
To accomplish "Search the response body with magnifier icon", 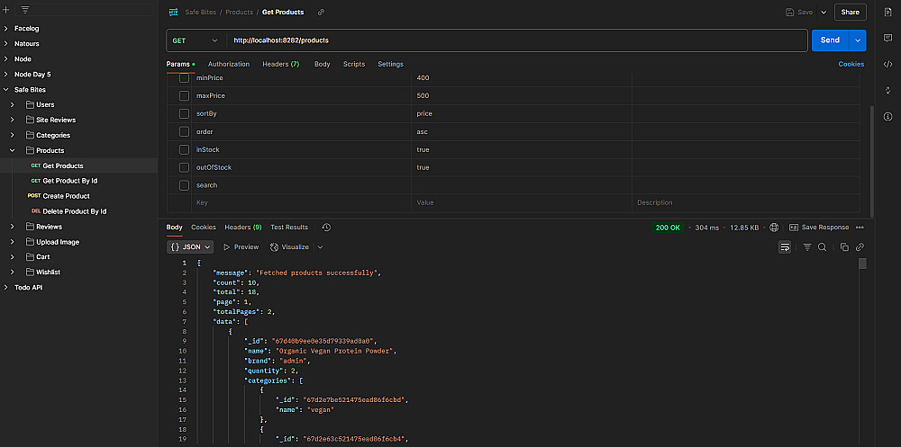I will pyautogui.click(x=822, y=246).
